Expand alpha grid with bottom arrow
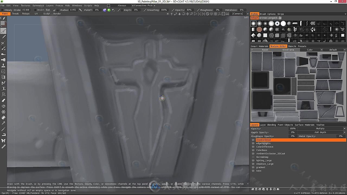The width and height of the screenshot is (347, 195). 299,43
